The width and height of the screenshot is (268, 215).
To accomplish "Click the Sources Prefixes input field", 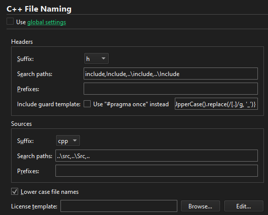I will coord(157,171).
